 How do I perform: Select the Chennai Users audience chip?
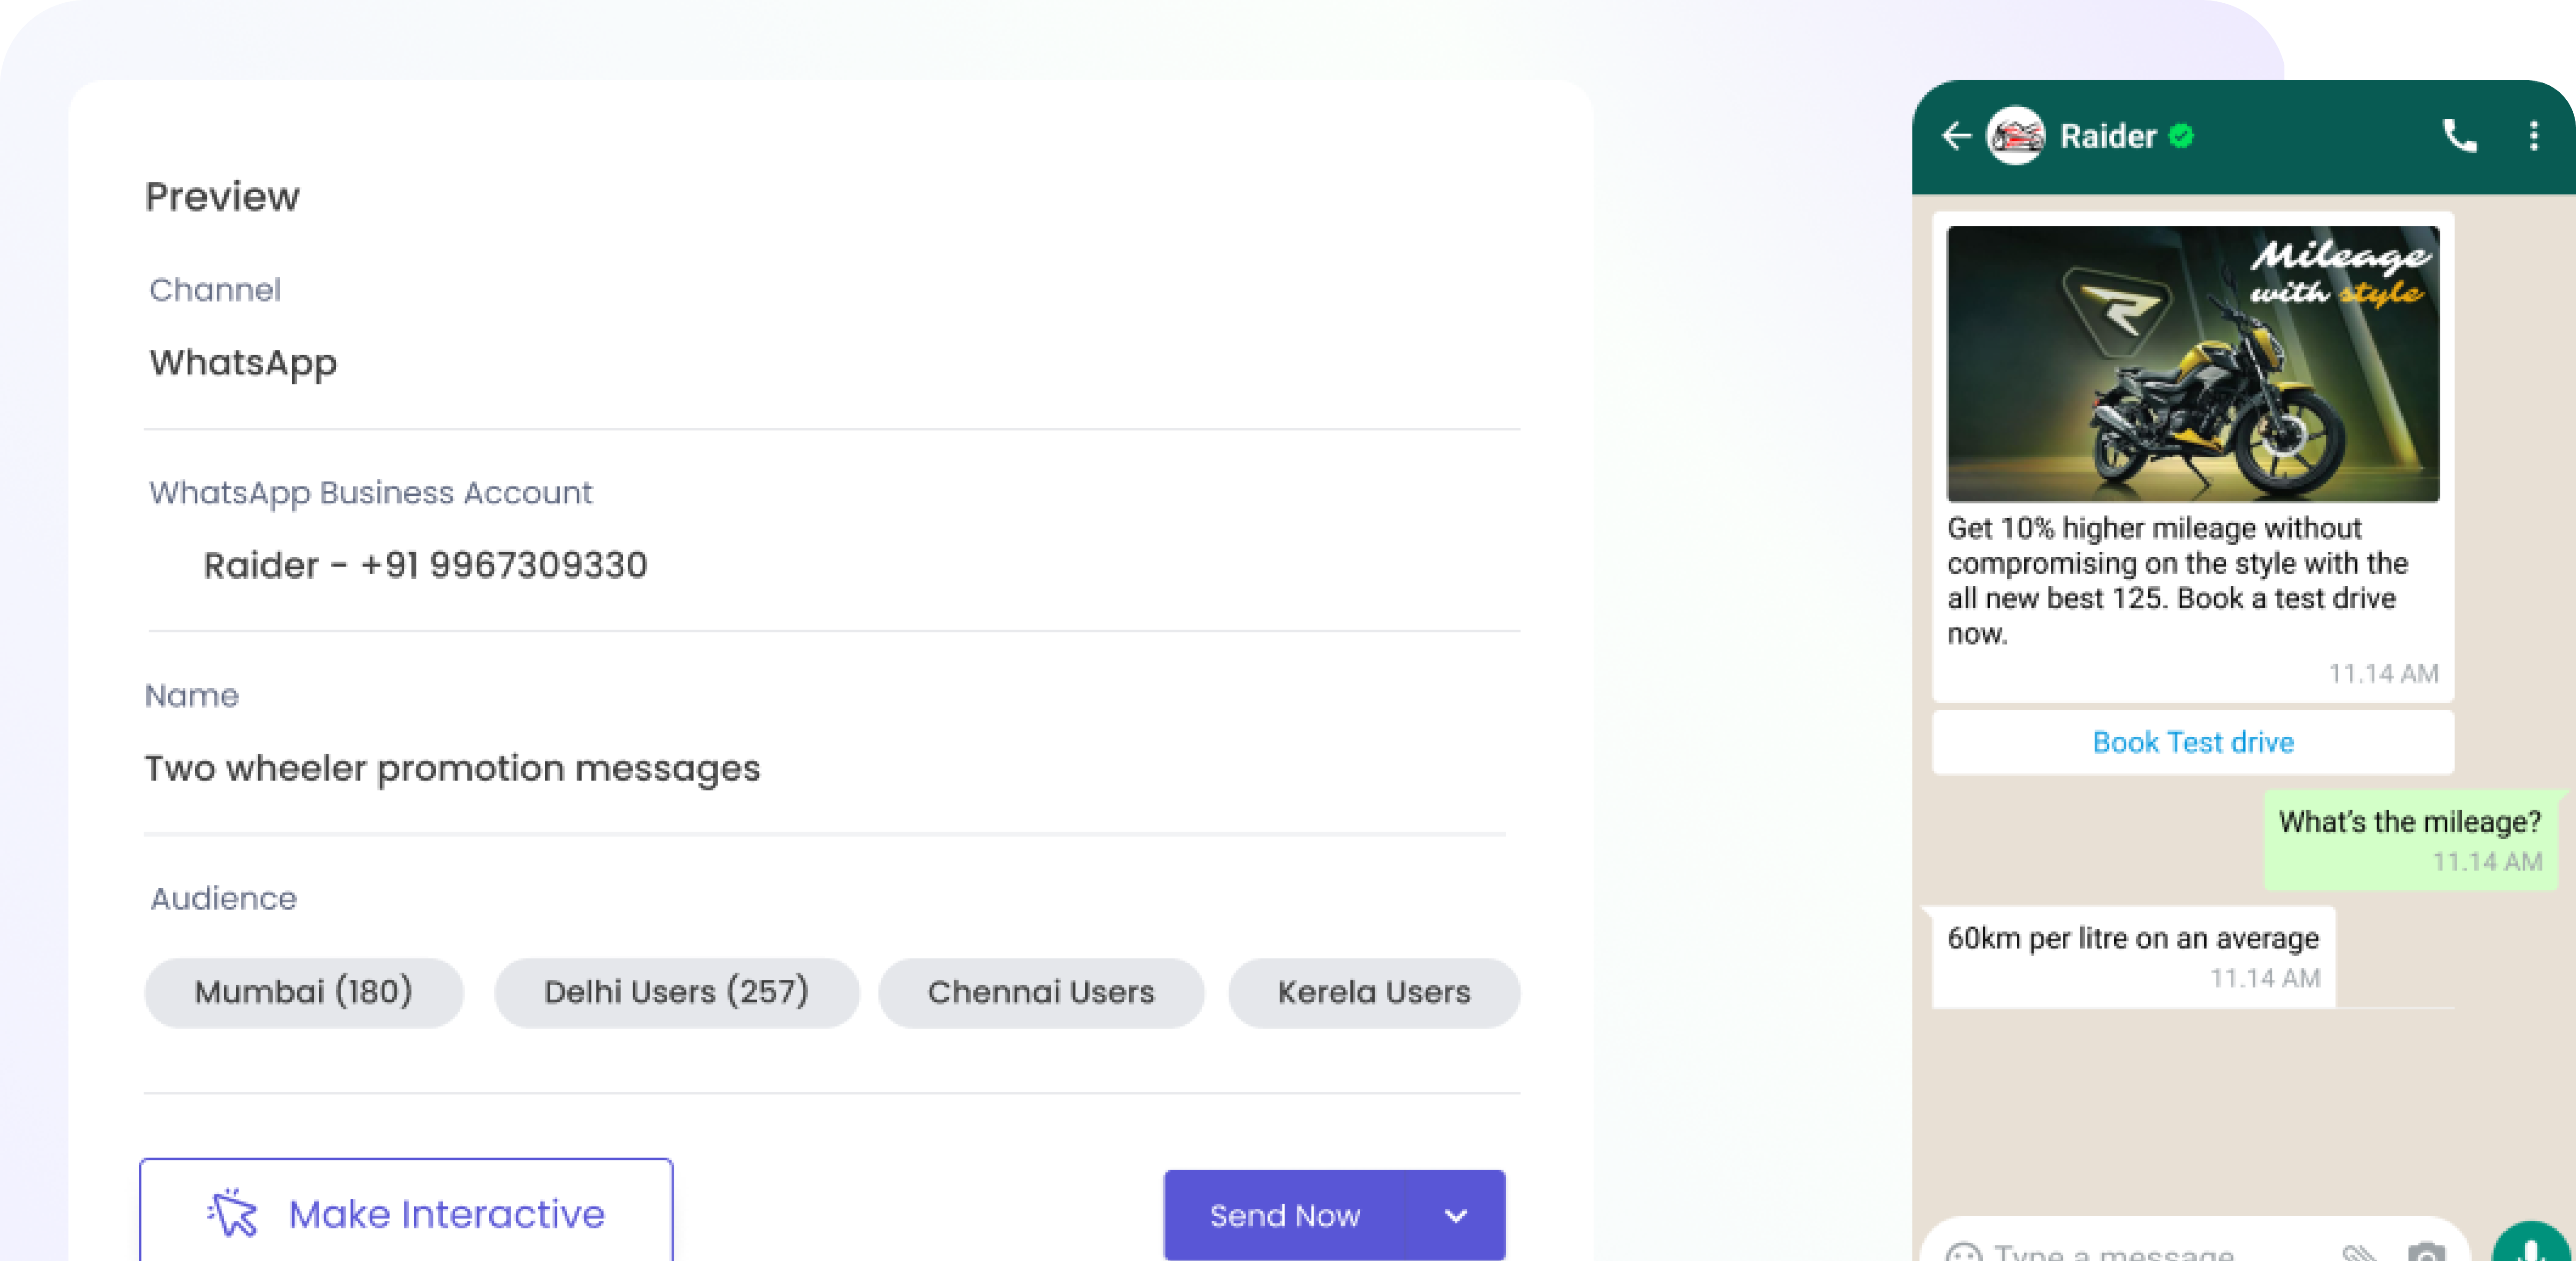point(1041,992)
